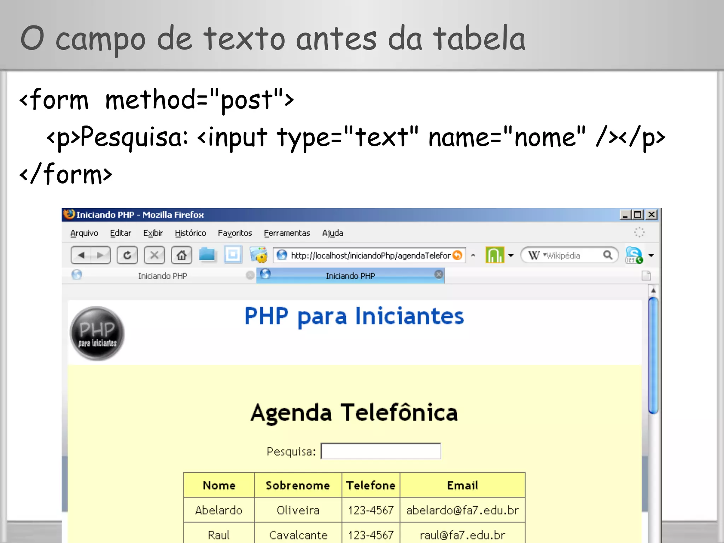Image resolution: width=724 pixels, height=543 pixels.
Task: Click the Email column header
Action: [462, 485]
